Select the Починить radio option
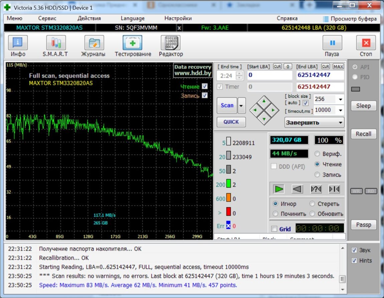 [276, 214]
